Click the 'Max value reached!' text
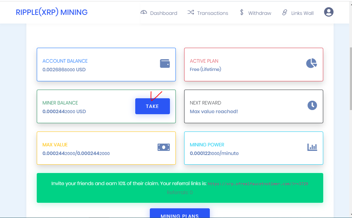The height and width of the screenshot is (218, 352). pos(214,111)
